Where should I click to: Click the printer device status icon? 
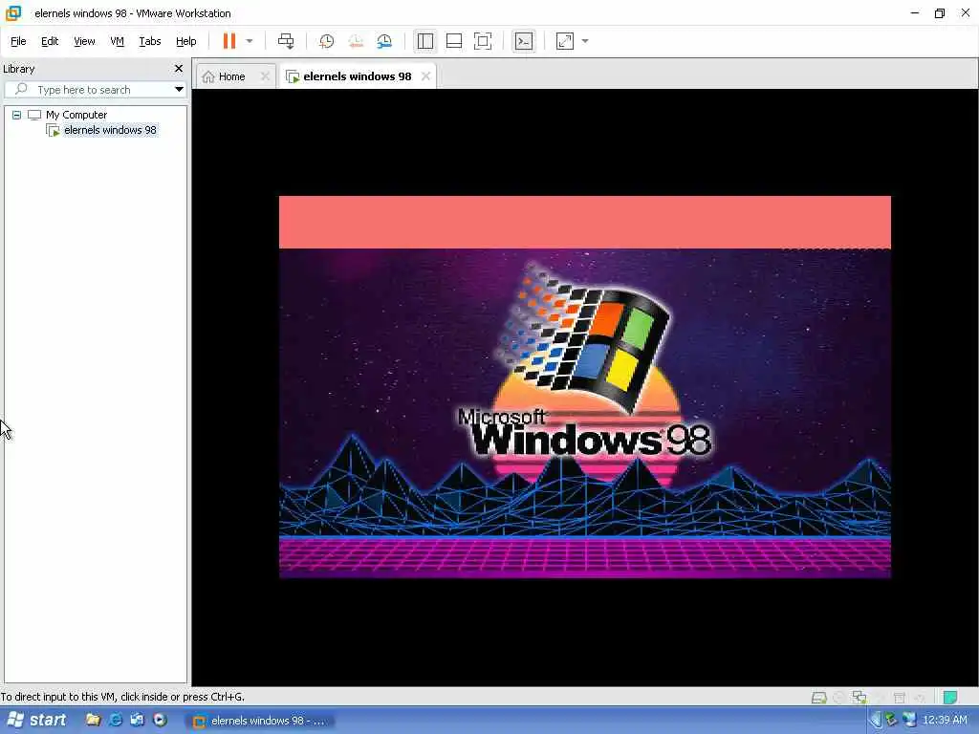tap(899, 697)
